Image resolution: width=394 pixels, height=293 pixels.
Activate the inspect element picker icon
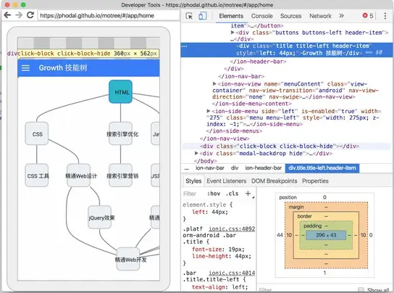pos(189,16)
